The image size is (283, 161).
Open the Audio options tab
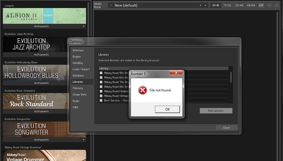coord(76,101)
